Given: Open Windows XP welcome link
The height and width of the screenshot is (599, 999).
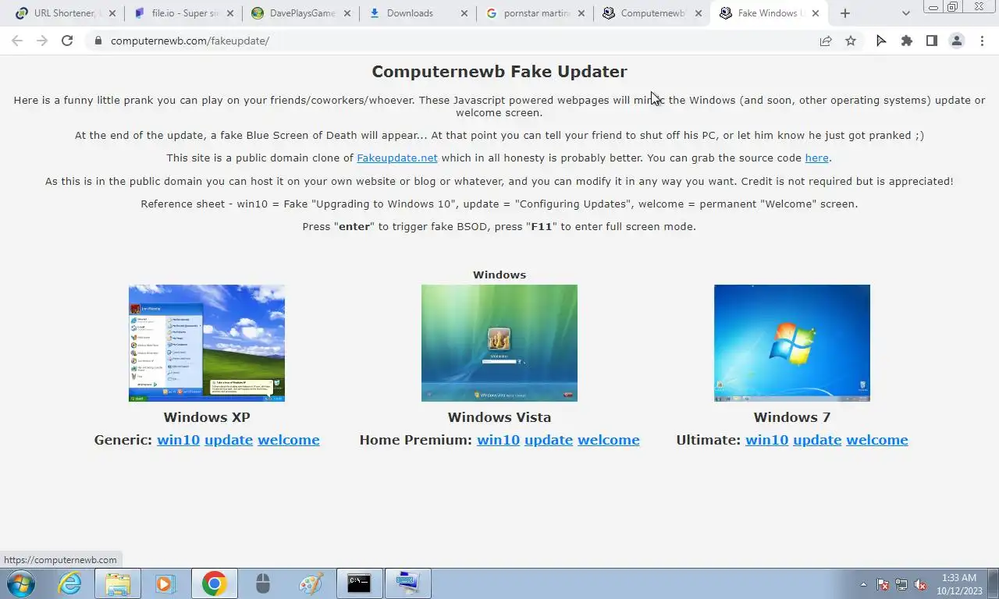Looking at the screenshot, I should coord(289,440).
